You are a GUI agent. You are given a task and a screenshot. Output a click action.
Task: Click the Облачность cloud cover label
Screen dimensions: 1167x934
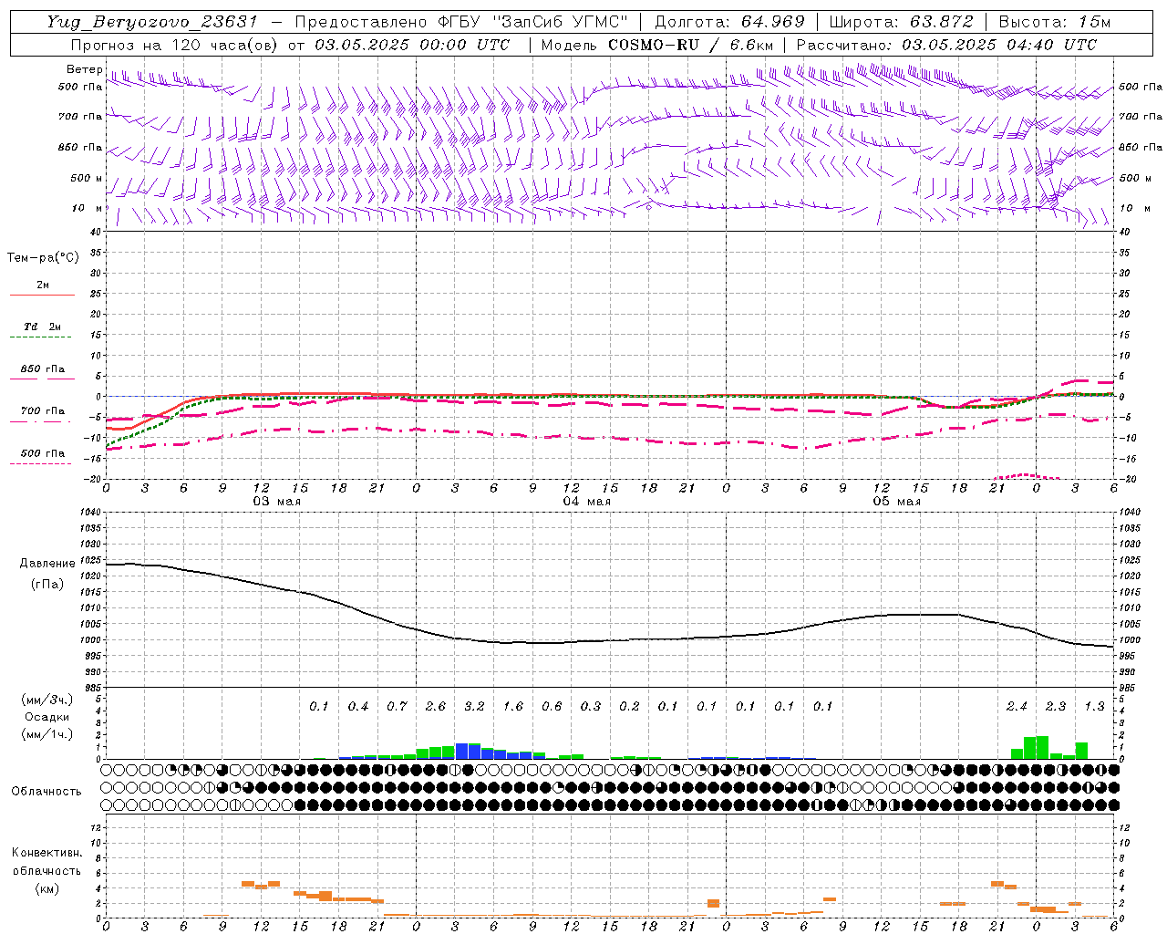tap(46, 791)
